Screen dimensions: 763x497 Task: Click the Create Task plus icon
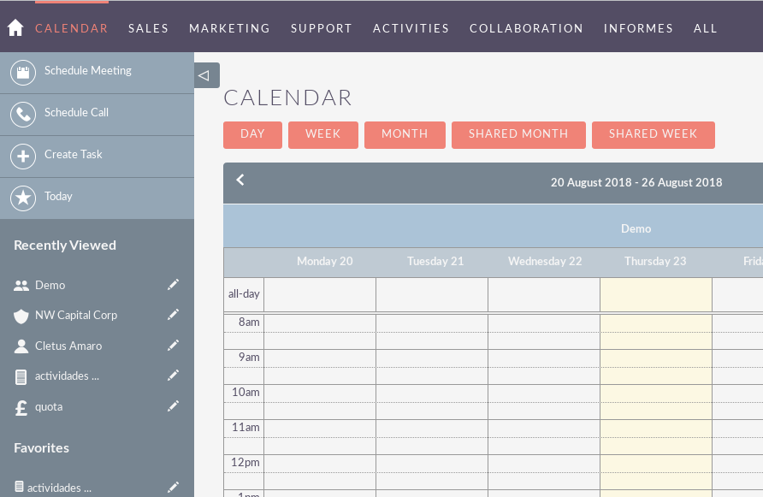tap(23, 156)
